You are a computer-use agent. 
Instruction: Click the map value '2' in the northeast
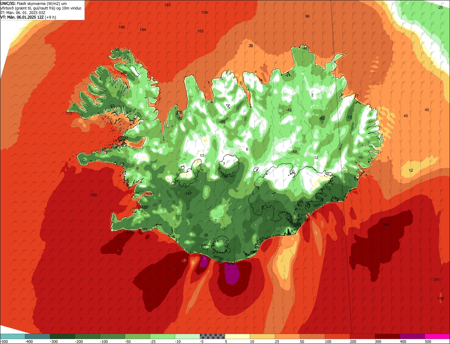(x=312, y=95)
